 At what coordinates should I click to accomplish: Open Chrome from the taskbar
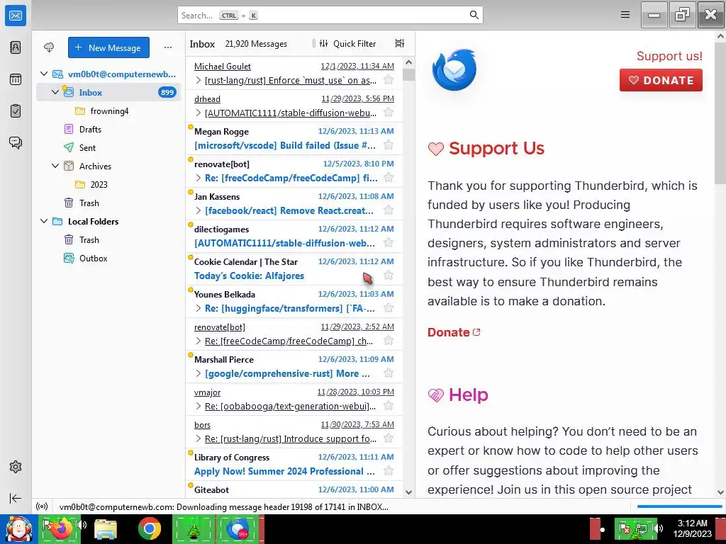[149, 528]
